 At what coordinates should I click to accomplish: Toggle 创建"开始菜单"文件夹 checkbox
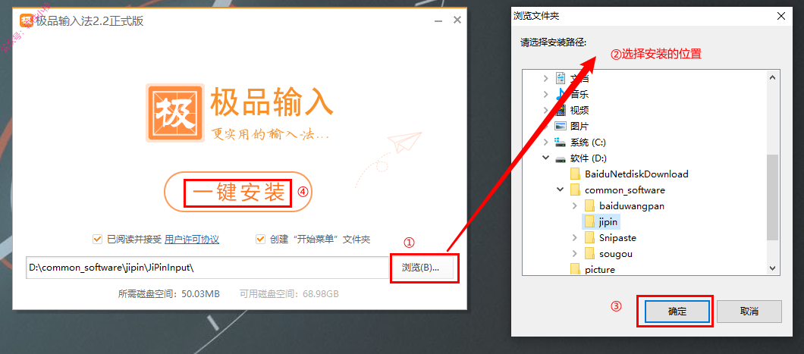260,240
